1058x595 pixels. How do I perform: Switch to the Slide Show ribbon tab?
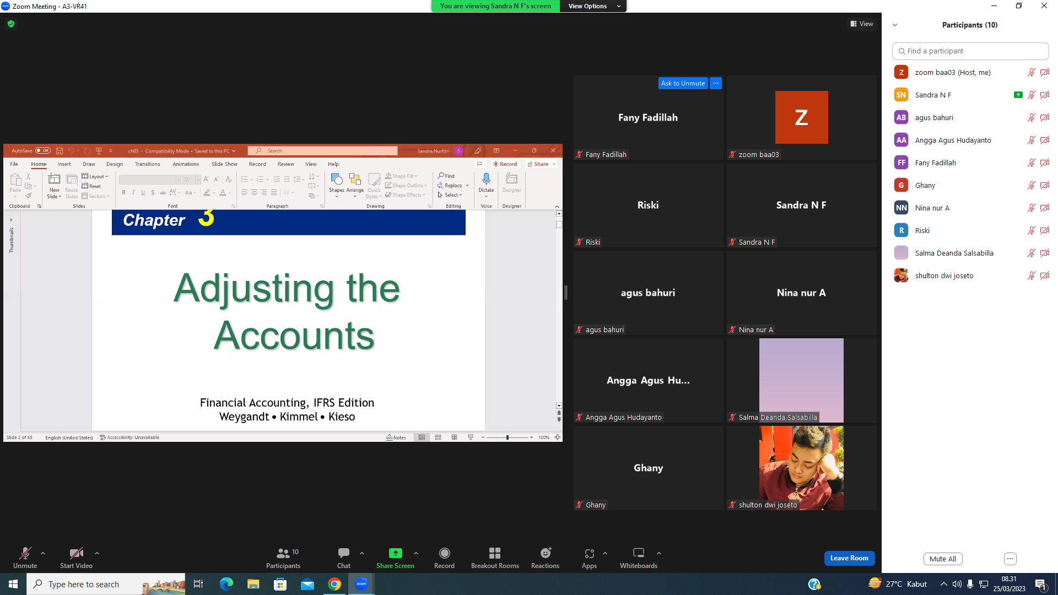[x=224, y=164]
